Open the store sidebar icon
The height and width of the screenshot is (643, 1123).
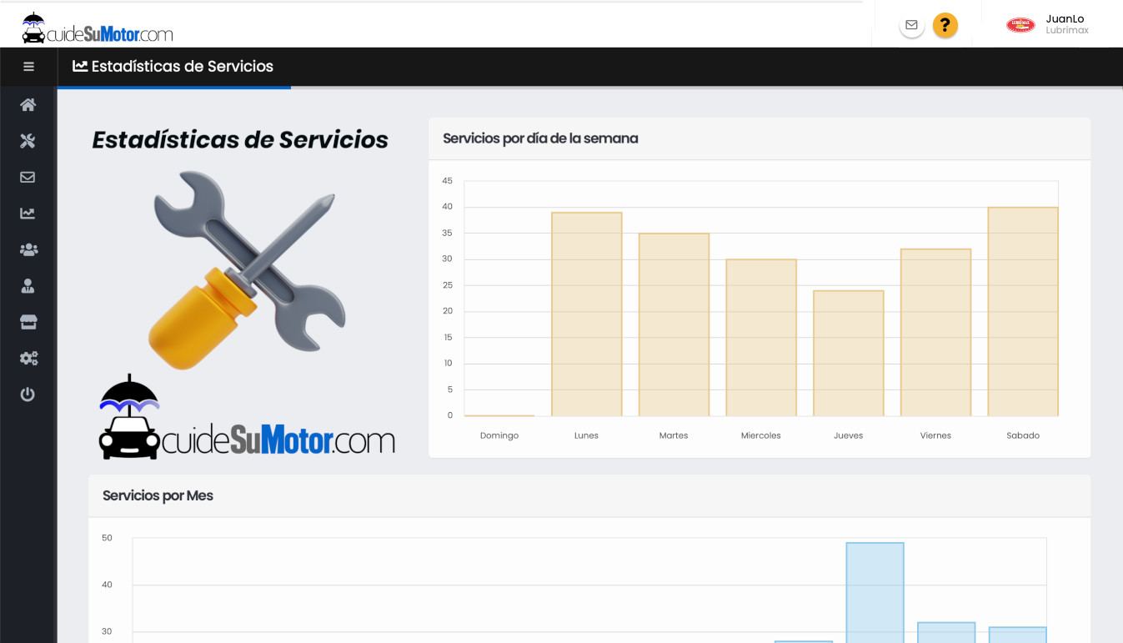coord(28,322)
